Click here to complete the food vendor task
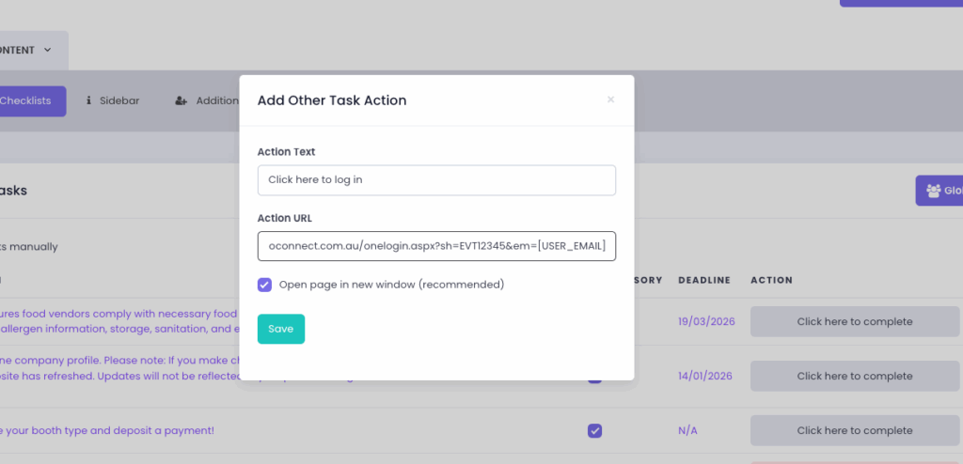This screenshot has width=963, height=464. coord(854,321)
